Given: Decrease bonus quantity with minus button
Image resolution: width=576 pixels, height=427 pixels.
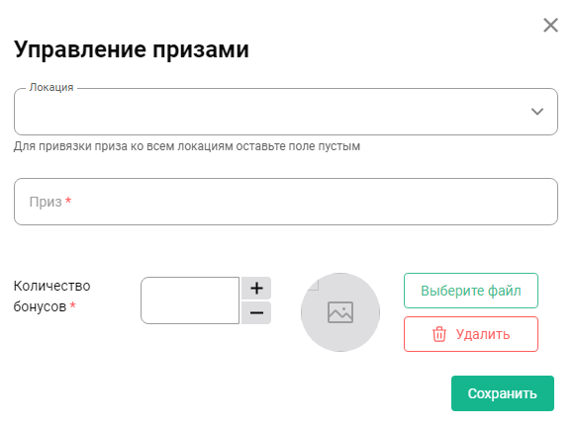Looking at the screenshot, I should 256,313.
